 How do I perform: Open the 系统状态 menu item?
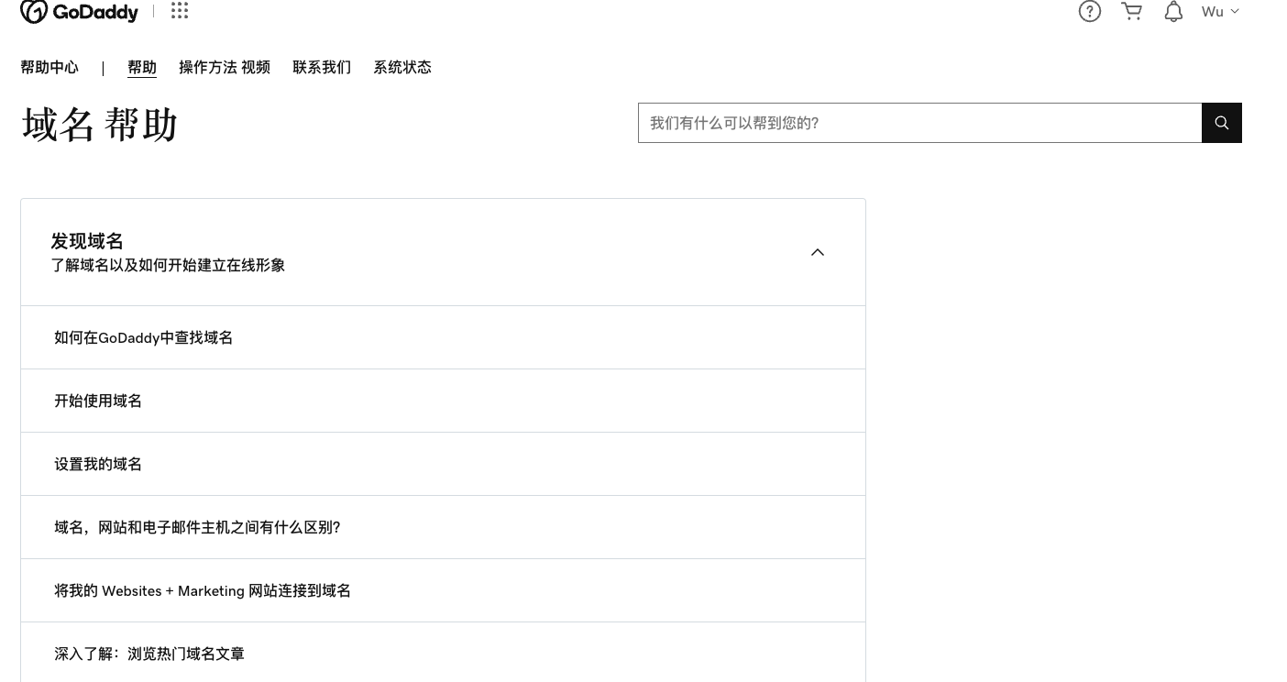402,67
